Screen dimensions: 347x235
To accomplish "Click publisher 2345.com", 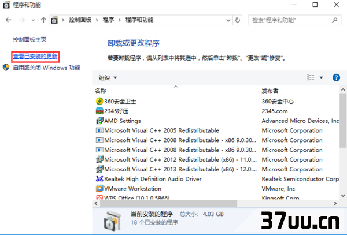I will (275, 111).
